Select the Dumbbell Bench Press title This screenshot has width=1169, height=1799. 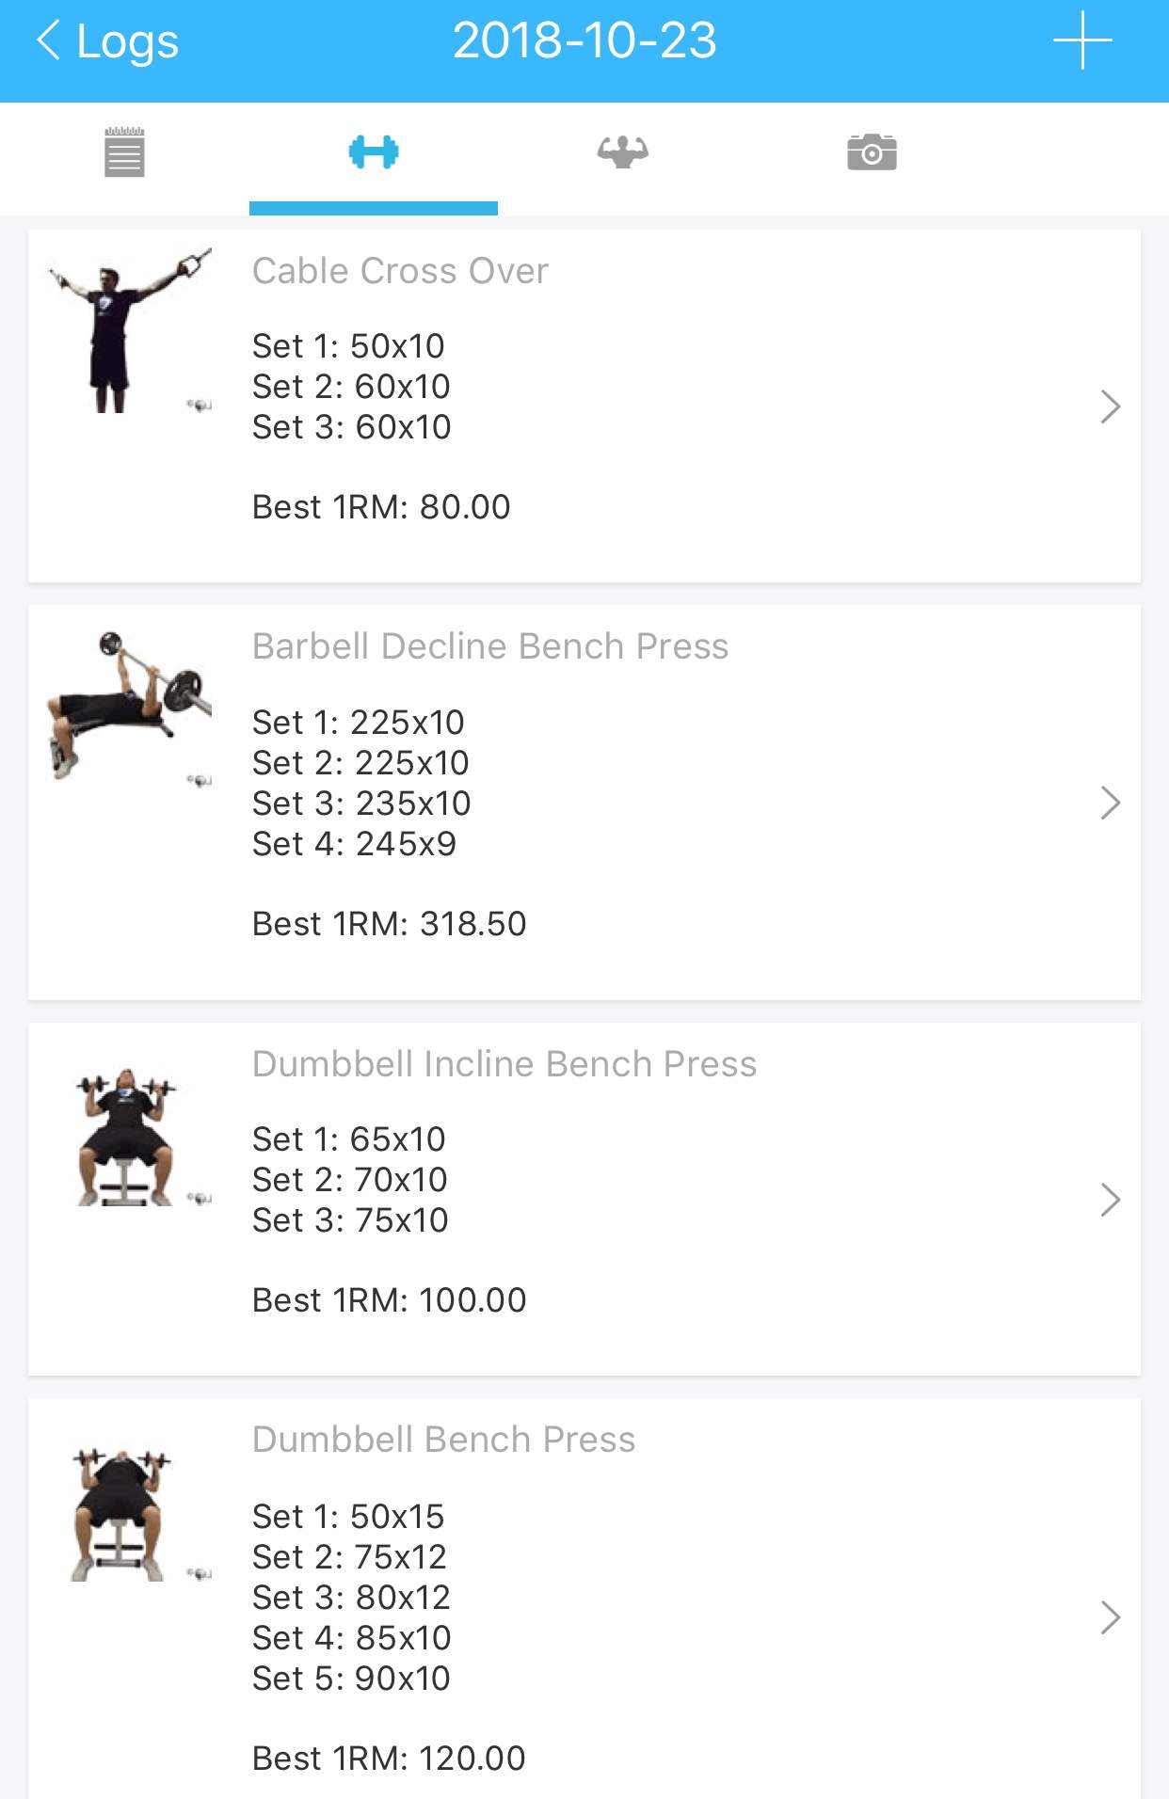click(443, 1440)
